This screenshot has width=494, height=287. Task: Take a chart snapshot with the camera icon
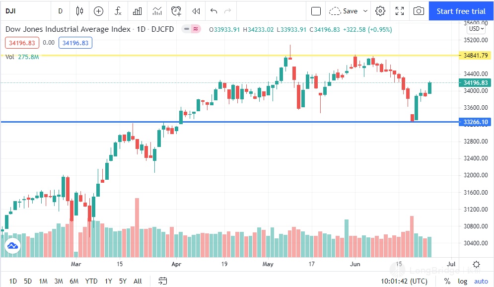tap(419, 11)
